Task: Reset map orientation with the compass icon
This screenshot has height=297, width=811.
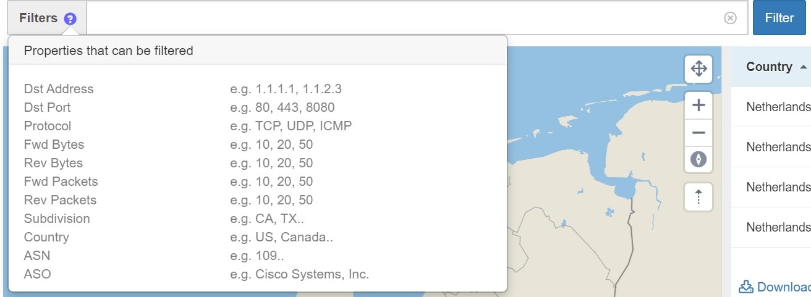Action: pyautogui.click(x=698, y=159)
